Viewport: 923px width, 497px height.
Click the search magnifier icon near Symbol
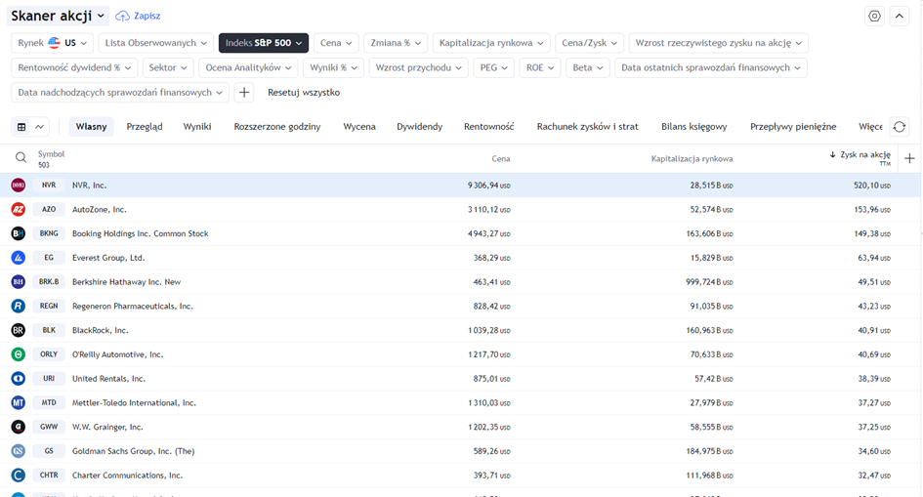(x=21, y=157)
